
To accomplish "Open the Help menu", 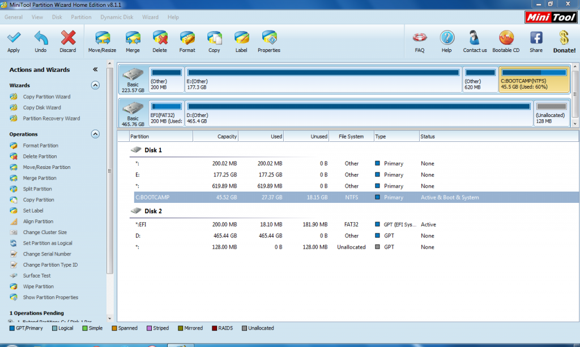I will coord(173,17).
